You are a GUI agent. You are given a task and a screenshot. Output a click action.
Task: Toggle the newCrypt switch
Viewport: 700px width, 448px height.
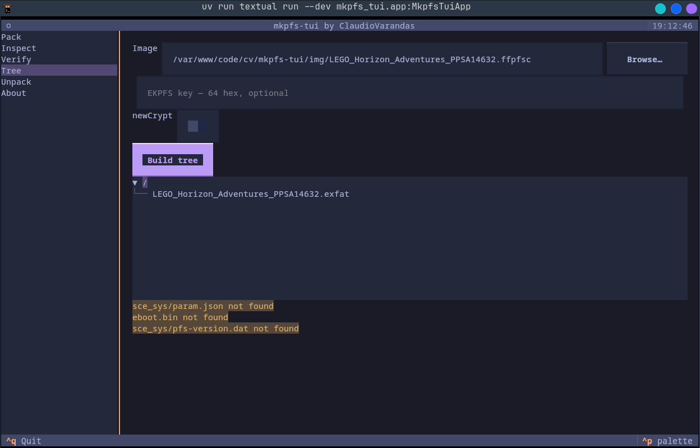click(x=198, y=126)
